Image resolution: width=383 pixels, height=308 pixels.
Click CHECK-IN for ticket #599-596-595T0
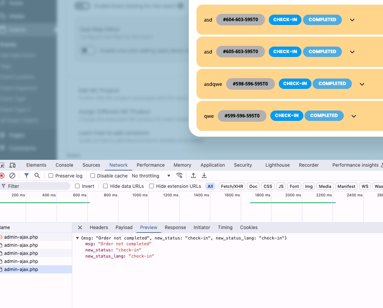coord(286,116)
